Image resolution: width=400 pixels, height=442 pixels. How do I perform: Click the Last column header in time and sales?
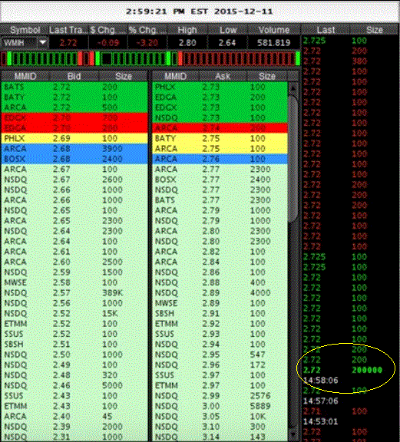point(326,30)
